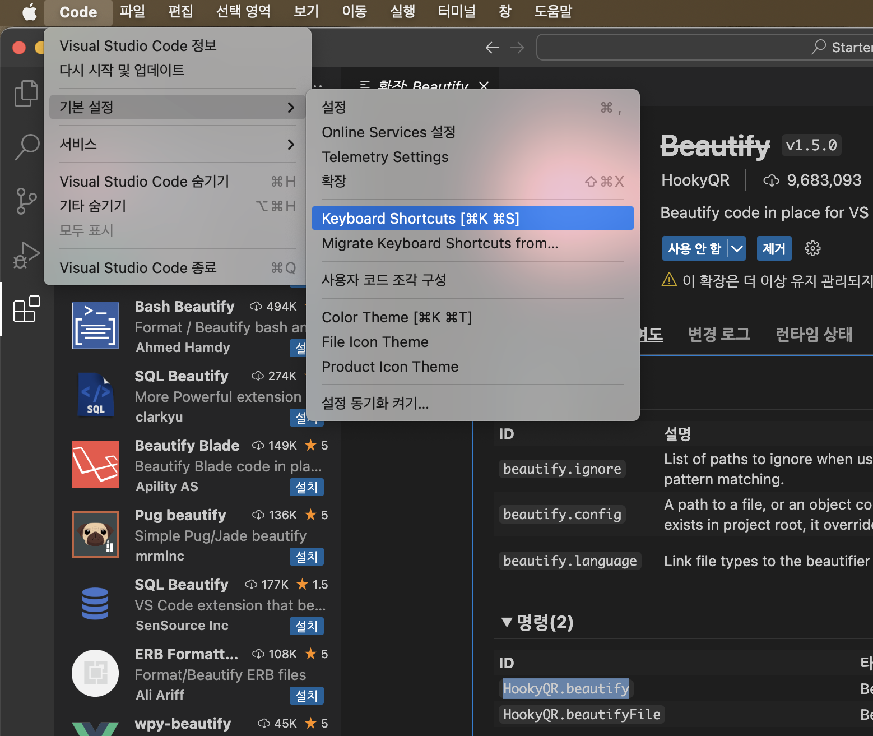Install ERB Formatter with 설치 button
The height and width of the screenshot is (736, 873).
[307, 696]
